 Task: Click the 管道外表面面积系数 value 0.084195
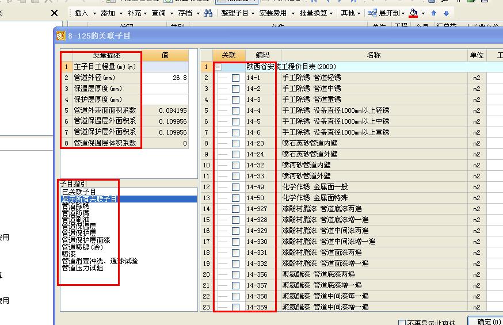165,110
